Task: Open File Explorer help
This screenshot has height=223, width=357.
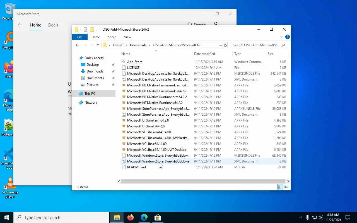Action: [288, 37]
